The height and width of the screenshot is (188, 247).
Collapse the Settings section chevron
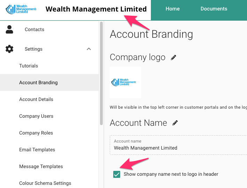(89, 49)
